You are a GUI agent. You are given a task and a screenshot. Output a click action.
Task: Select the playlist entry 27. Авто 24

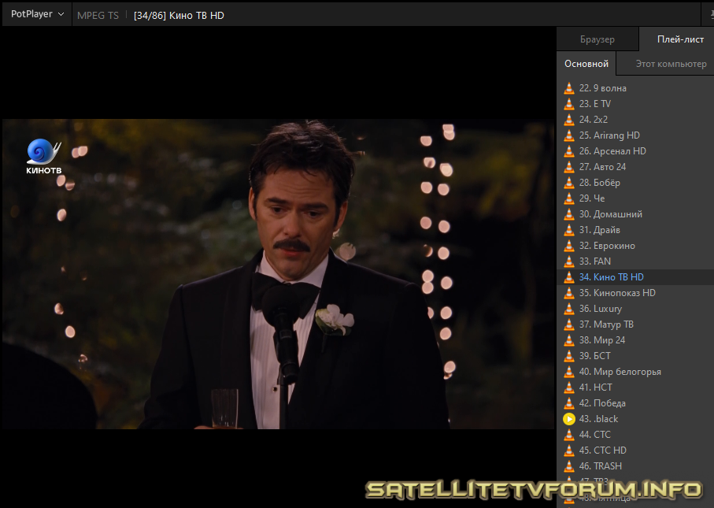[635, 167]
